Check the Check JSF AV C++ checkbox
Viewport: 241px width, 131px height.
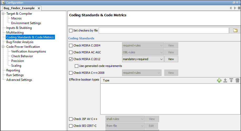click(x=71, y=119)
